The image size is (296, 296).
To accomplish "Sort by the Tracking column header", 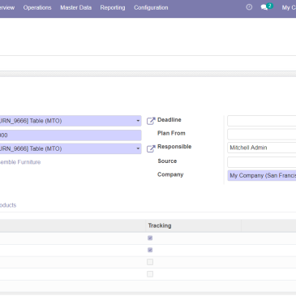I will (x=160, y=225).
